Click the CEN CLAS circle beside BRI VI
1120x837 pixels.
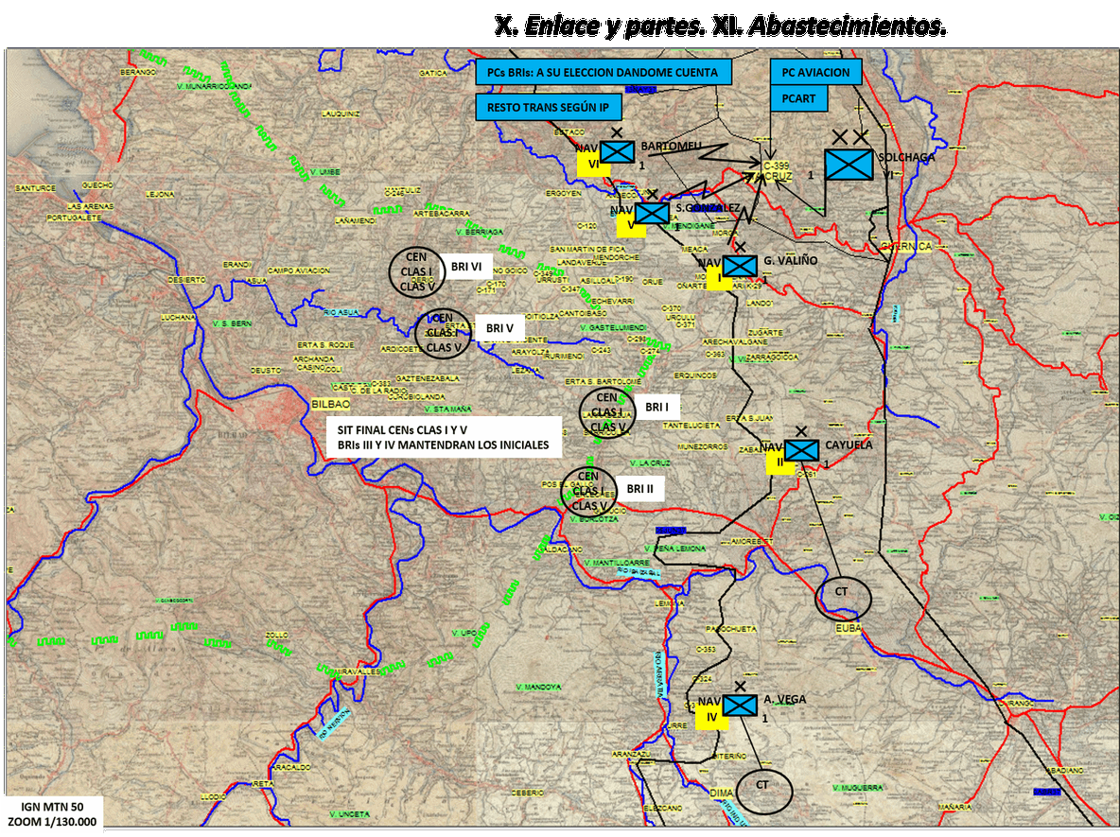416,272
